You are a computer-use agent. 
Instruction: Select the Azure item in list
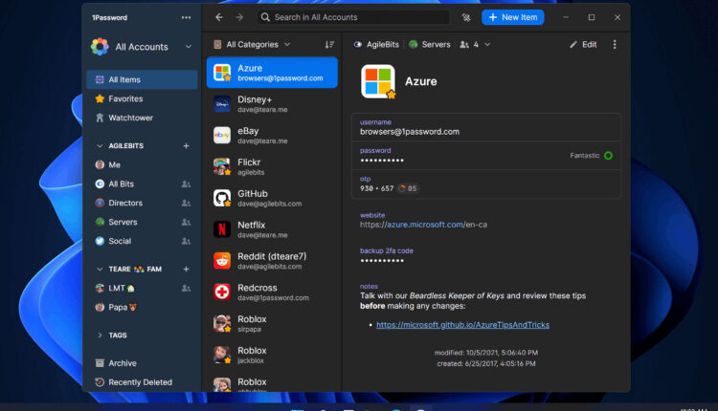coord(272,73)
